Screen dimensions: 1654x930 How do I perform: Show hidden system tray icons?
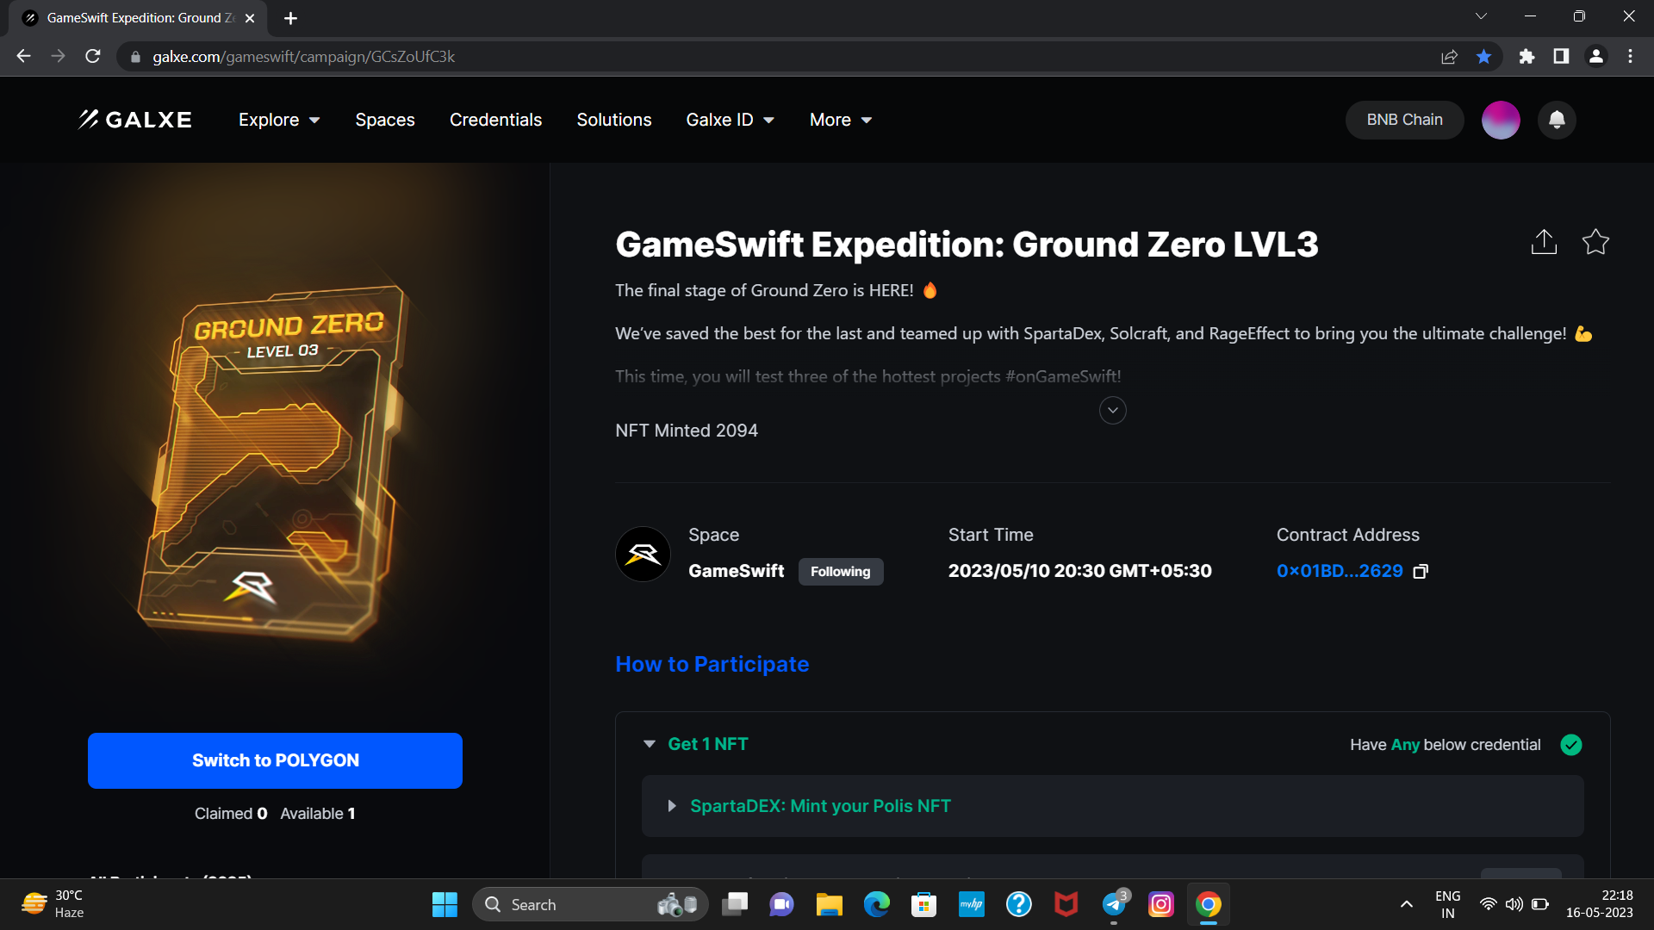(1406, 904)
